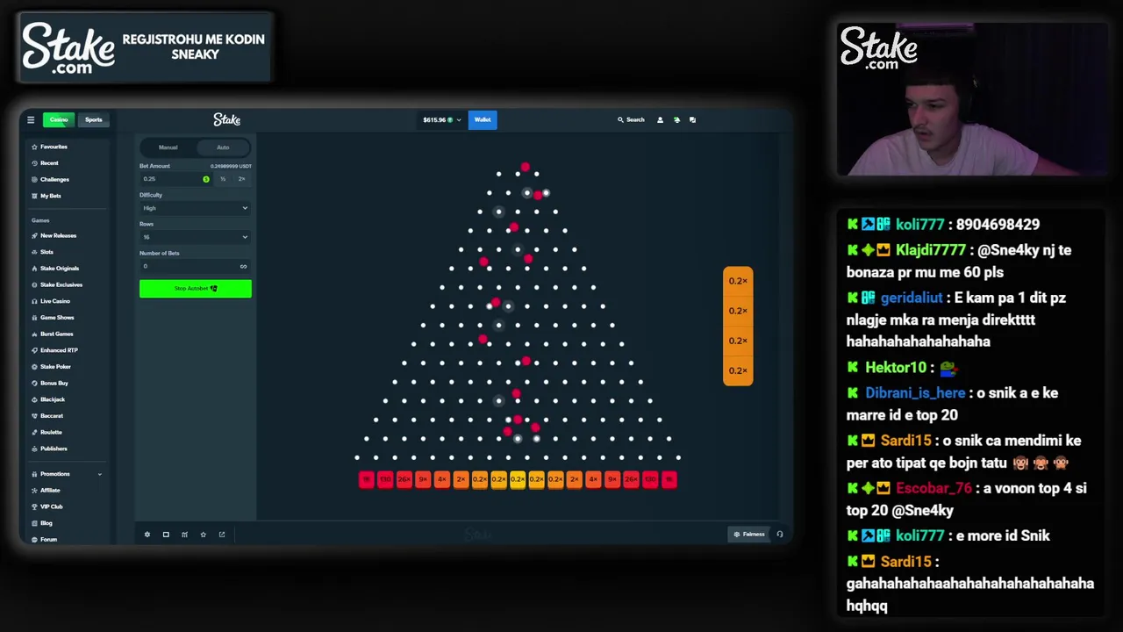Viewport: 1123px width, 632px height.
Task: Open Enhanced RTP icon in sidebar
Action: click(34, 350)
